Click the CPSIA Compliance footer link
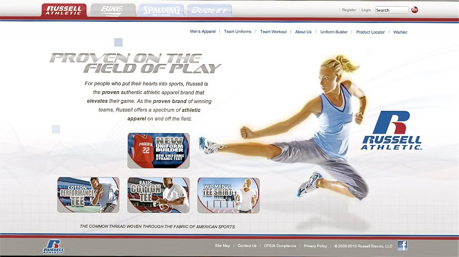 tap(280, 246)
